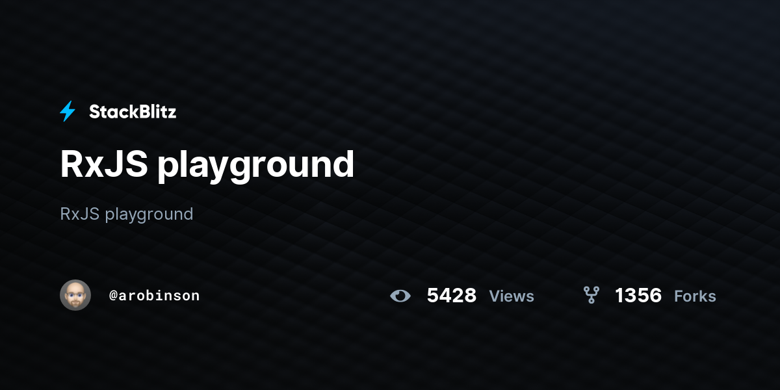Click the 1356 fork count number
The image size is (780, 390).
pos(638,296)
